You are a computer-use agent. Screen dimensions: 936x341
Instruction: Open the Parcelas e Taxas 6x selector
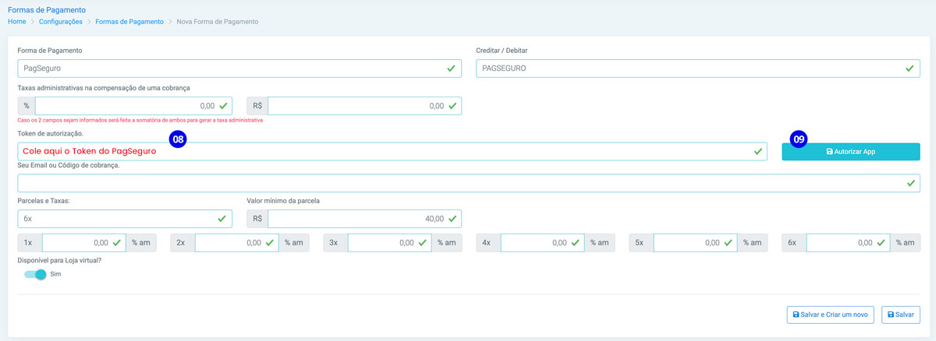click(125, 219)
